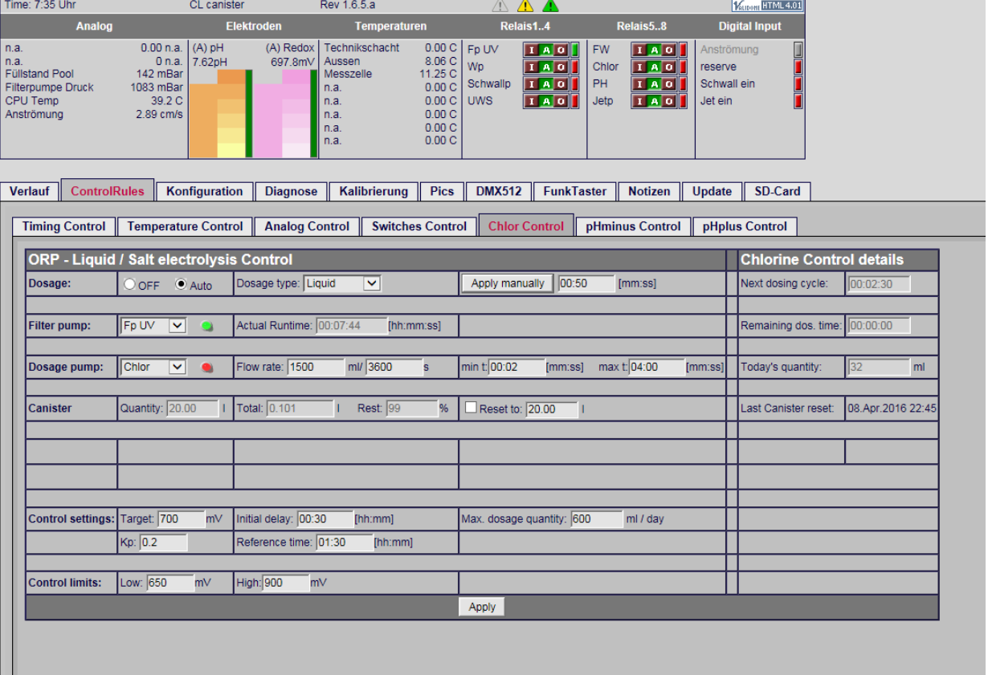Set Wp relay to A mode
This screenshot has height=675, width=988.
click(x=546, y=67)
